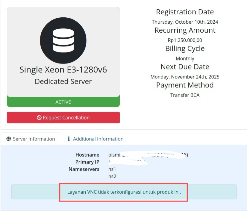Viewport: 247px width, 212px height.
Task: Click the November 24th, 2025 due date
Action: pyautogui.click(x=185, y=77)
